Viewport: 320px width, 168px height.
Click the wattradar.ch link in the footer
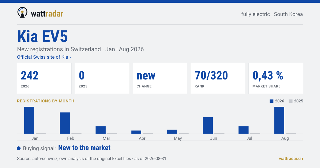(x=291, y=158)
